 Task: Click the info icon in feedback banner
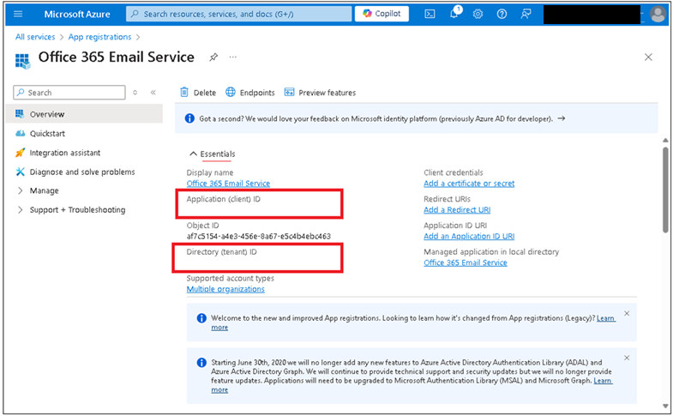(x=189, y=118)
